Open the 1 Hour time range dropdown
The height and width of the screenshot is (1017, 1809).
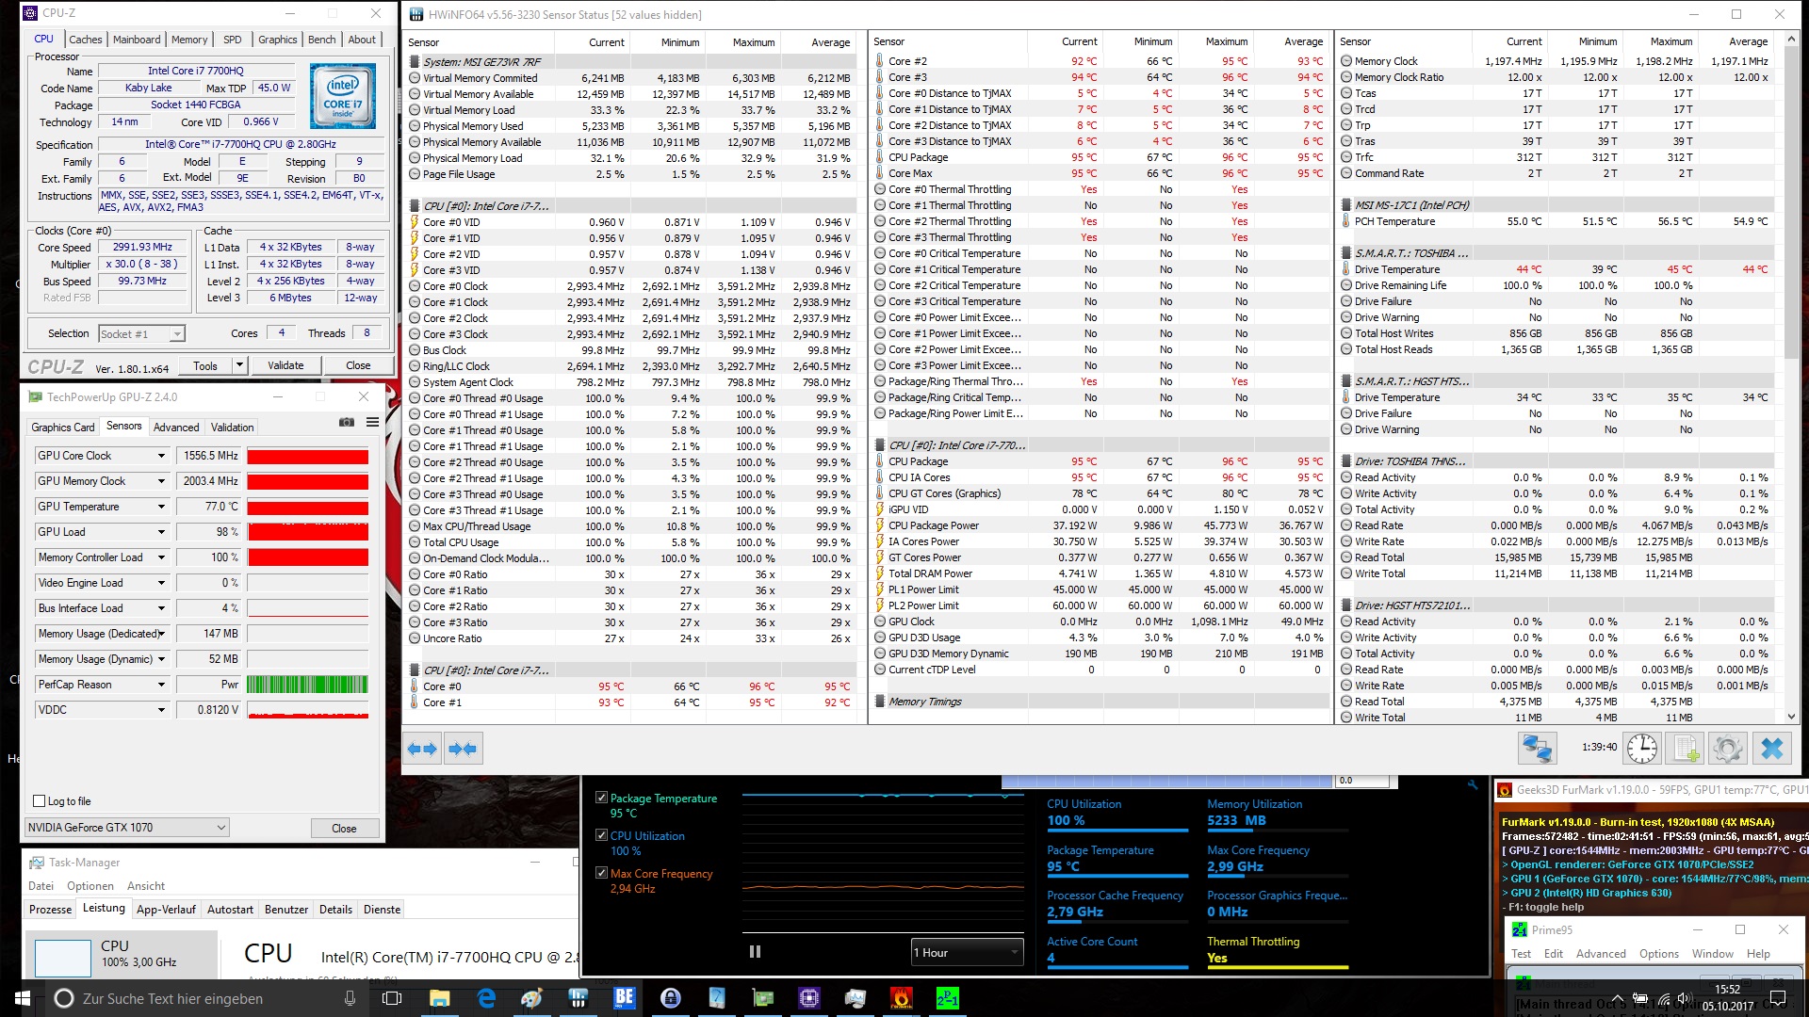(x=967, y=952)
